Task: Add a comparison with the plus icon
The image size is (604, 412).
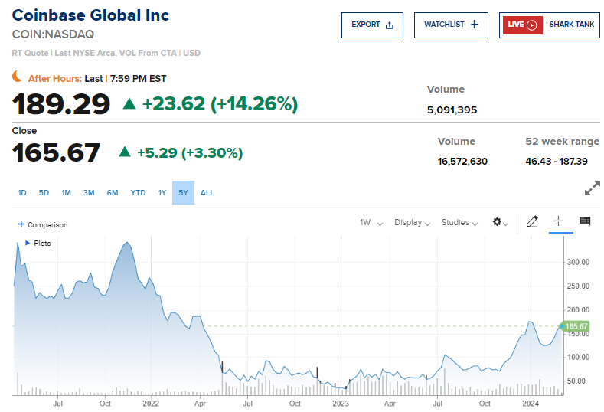Action: click(x=21, y=224)
